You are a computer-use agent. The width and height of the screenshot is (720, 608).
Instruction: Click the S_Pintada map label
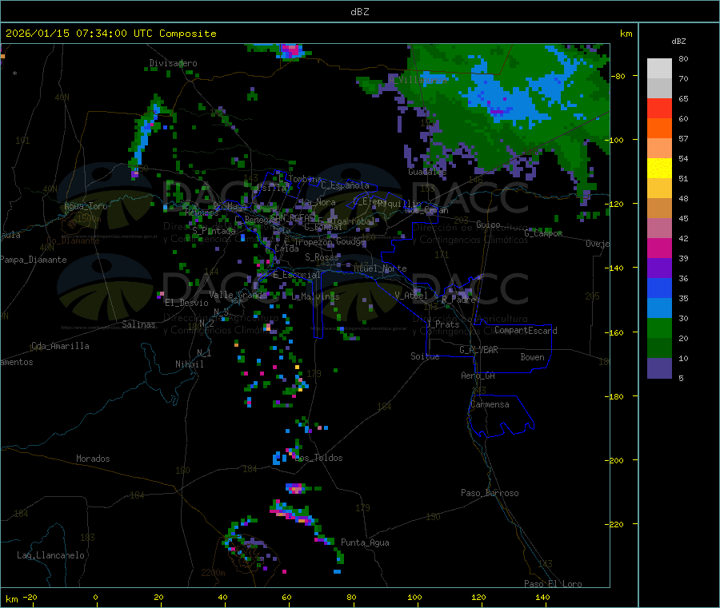[214, 231]
